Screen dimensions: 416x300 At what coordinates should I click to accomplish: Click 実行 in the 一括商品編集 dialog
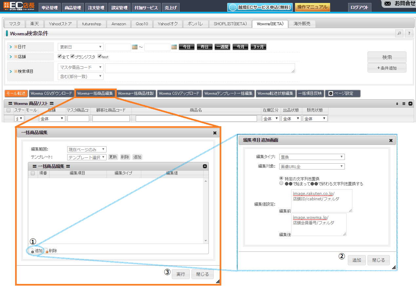coord(181,274)
